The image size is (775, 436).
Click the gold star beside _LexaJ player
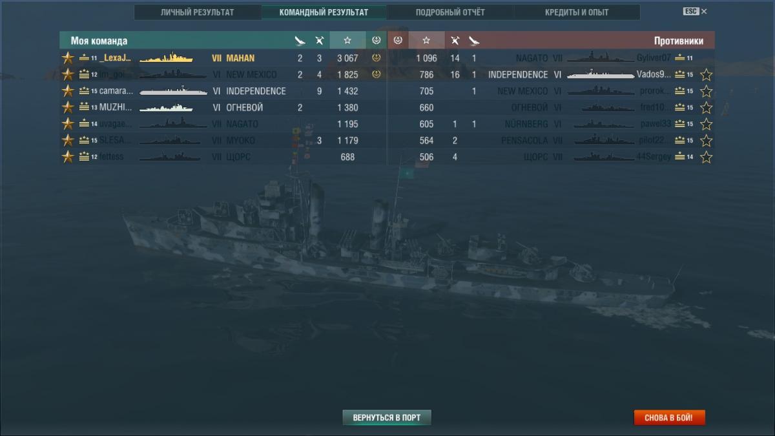point(68,58)
